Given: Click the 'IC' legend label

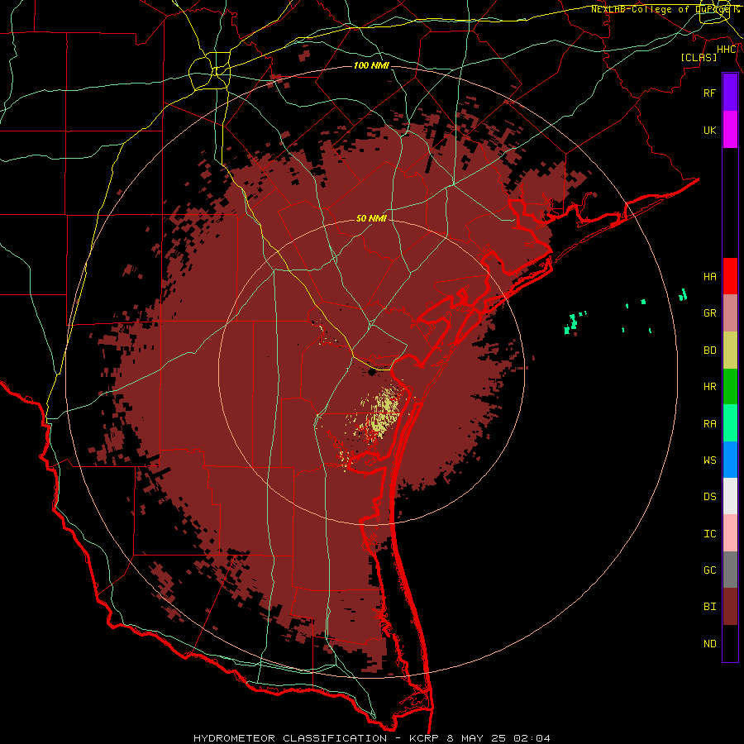Looking at the screenshot, I should [x=710, y=534].
